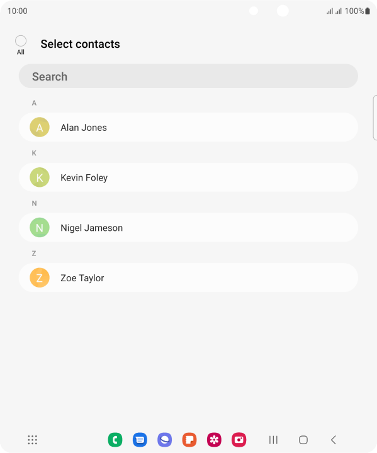Select Zoe Taylor contact
The image size is (377, 453).
click(188, 277)
